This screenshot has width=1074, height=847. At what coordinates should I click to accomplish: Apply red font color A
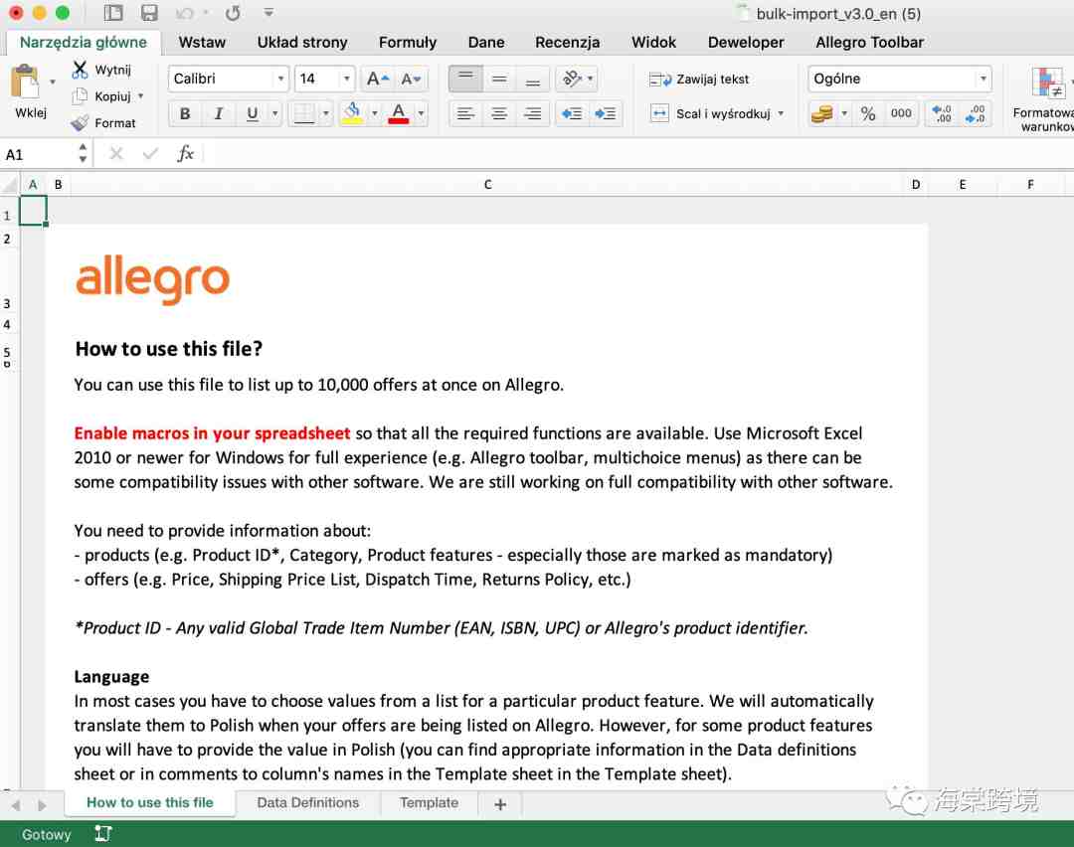pos(398,113)
